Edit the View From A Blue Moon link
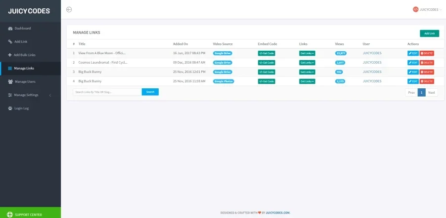The image size is (446, 218). tap(413, 53)
